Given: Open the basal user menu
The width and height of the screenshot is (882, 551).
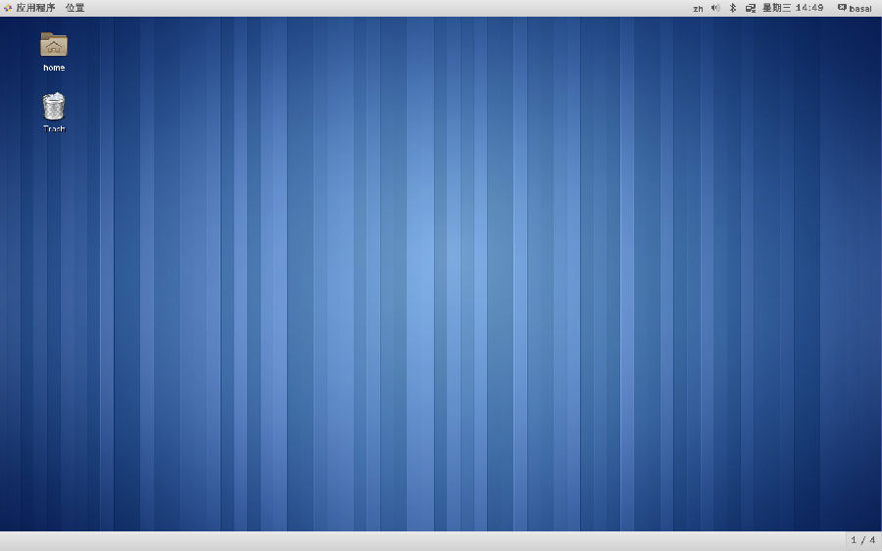Looking at the screenshot, I should pyautogui.click(x=860, y=8).
